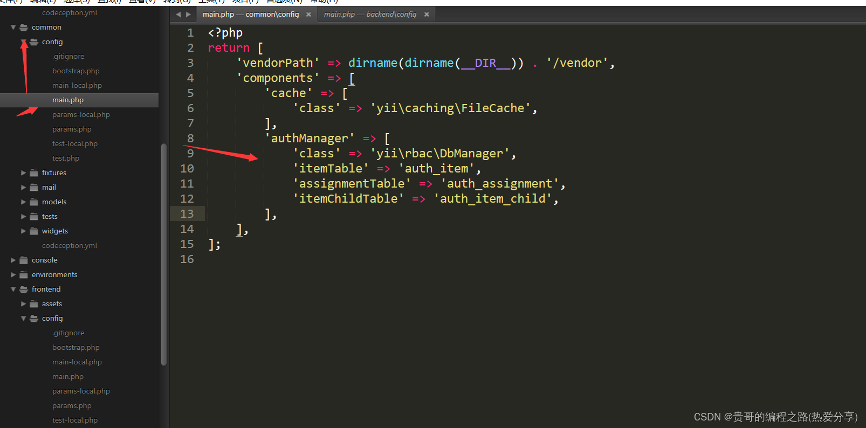866x428 pixels.
Task: Click the widgets folder icon
Action: pyautogui.click(x=34, y=231)
